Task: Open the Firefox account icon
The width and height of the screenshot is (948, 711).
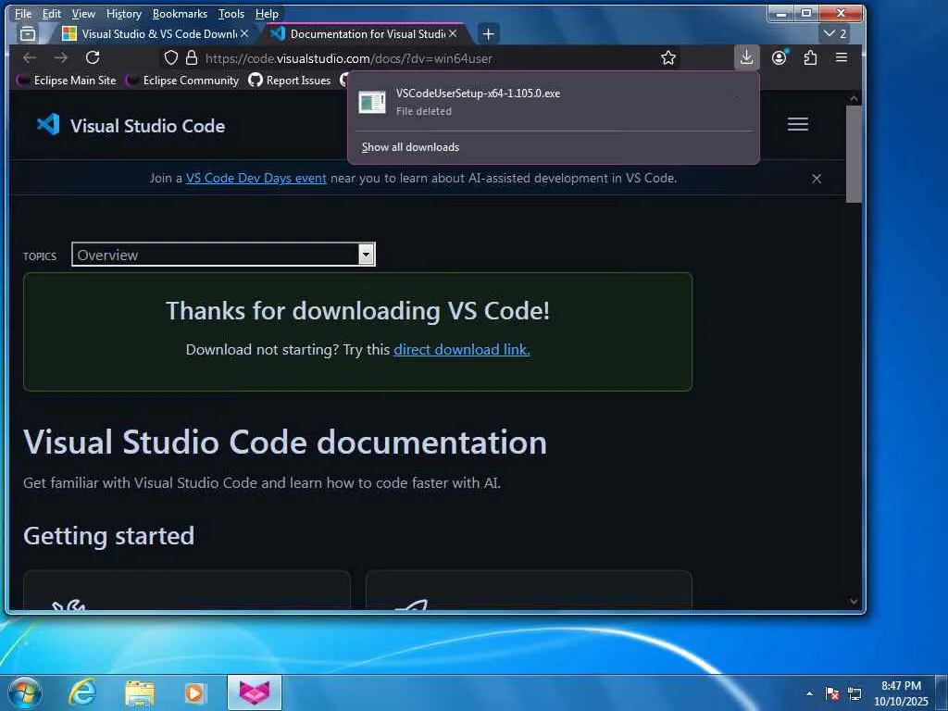Action: pyautogui.click(x=780, y=57)
